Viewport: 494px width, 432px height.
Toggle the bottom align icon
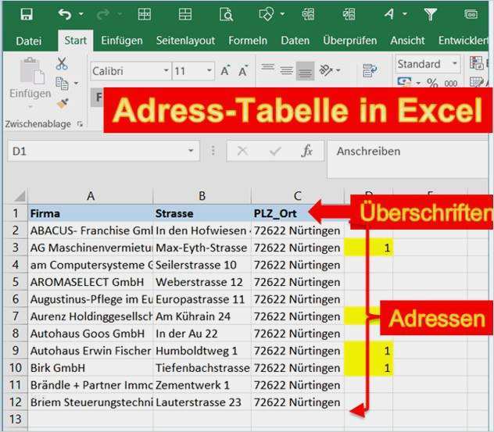pyautogui.click(x=305, y=71)
